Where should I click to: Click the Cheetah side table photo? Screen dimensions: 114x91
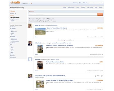point(40,65)
